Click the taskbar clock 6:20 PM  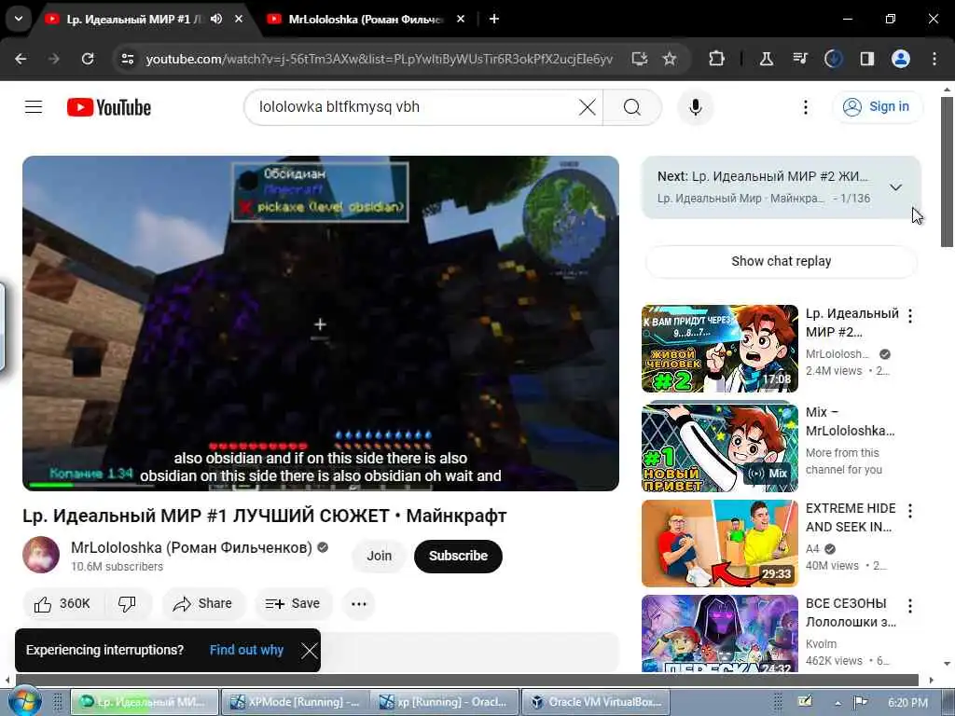(907, 703)
